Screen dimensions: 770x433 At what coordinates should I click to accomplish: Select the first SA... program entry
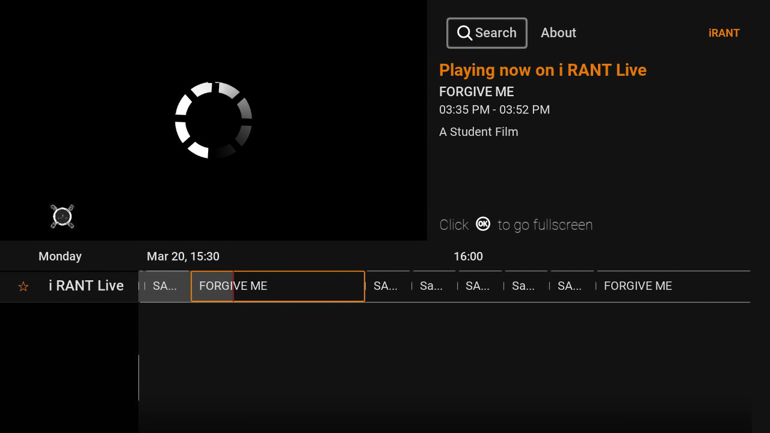(164, 286)
